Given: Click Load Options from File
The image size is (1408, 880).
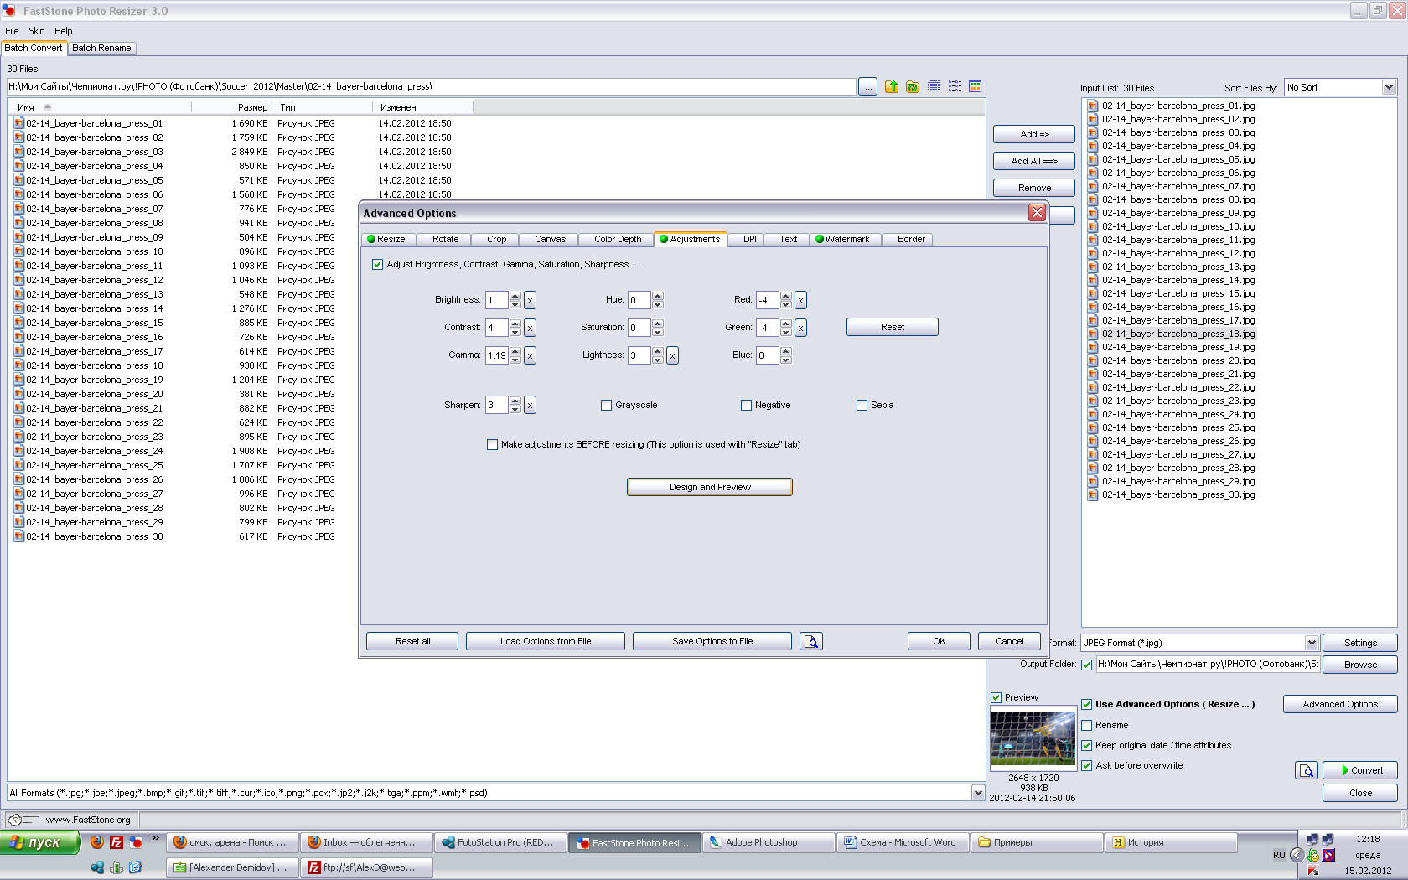Looking at the screenshot, I should point(546,641).
